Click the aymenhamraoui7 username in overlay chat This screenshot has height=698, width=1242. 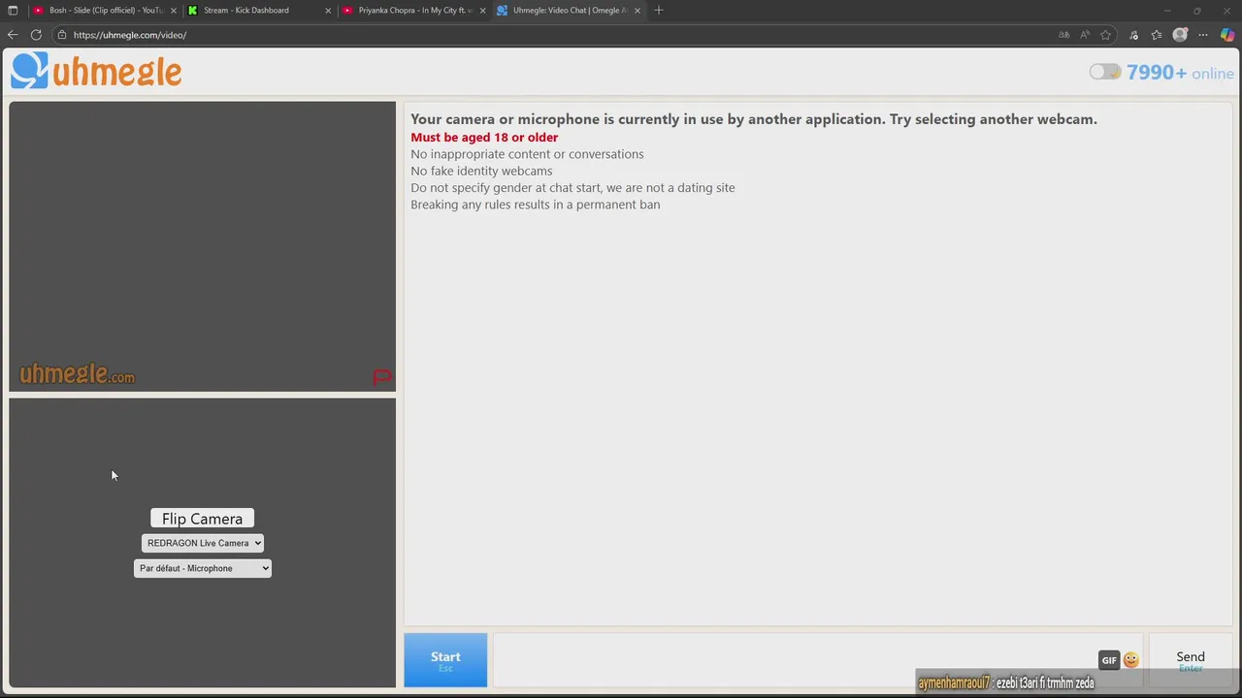(954, 682)
